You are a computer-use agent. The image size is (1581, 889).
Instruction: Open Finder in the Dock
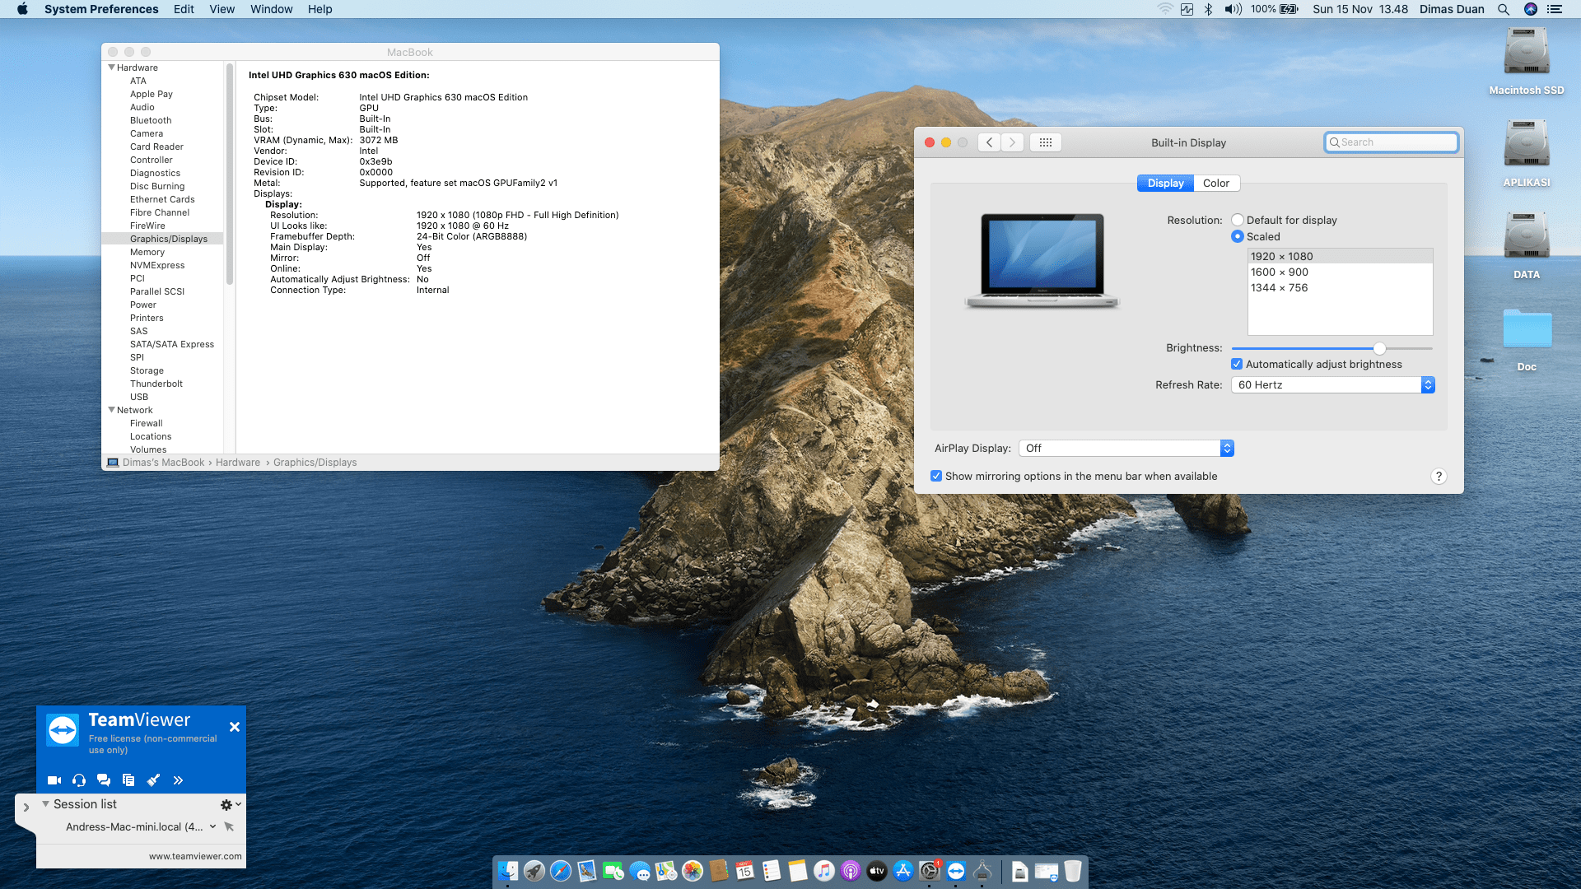point(508,871)
